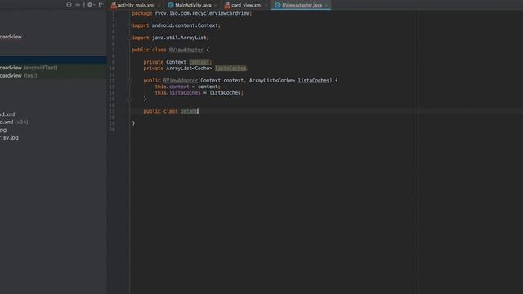Screen dimensions: 523x294
Task: Click line number 12 in the gutter
Action: (112, 81)
